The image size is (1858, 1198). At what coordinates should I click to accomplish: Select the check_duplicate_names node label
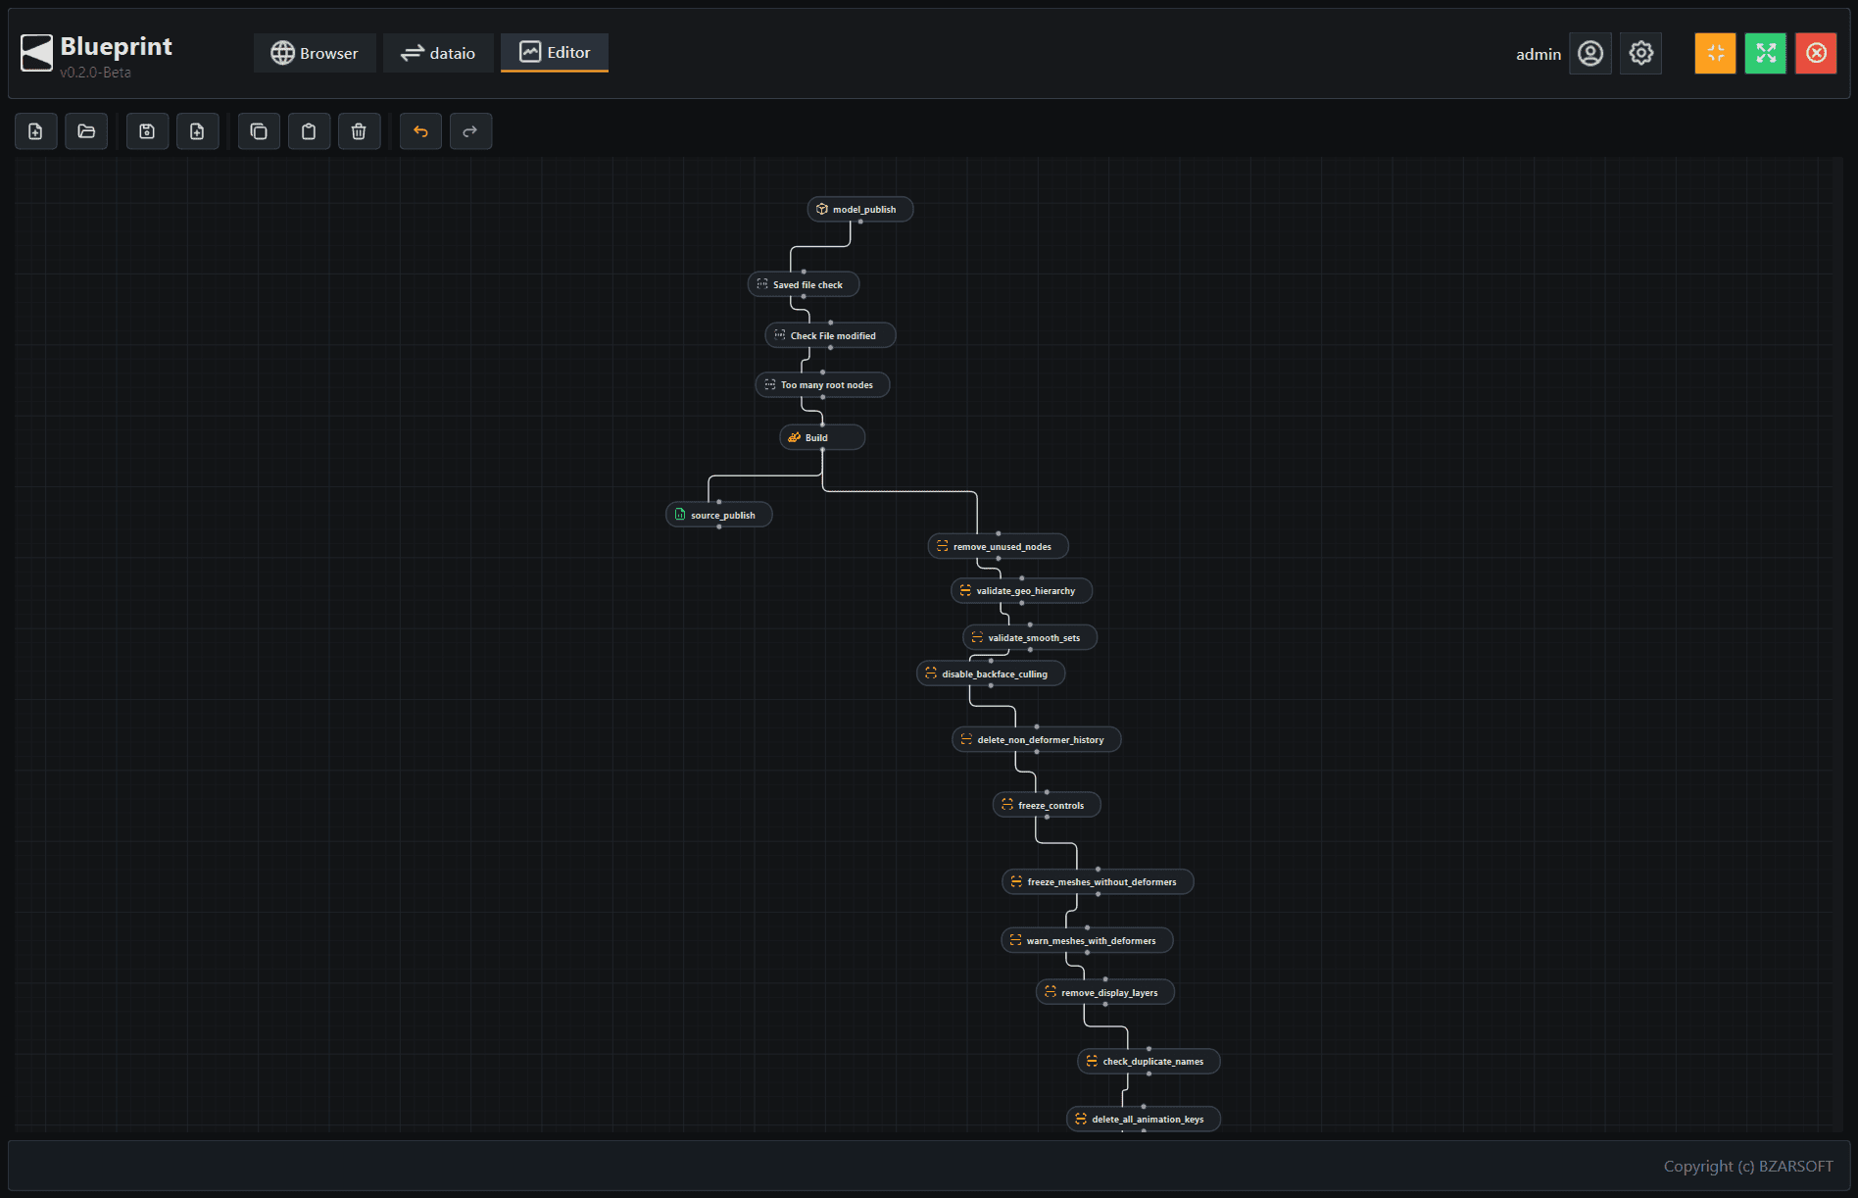point(1152,1062)
